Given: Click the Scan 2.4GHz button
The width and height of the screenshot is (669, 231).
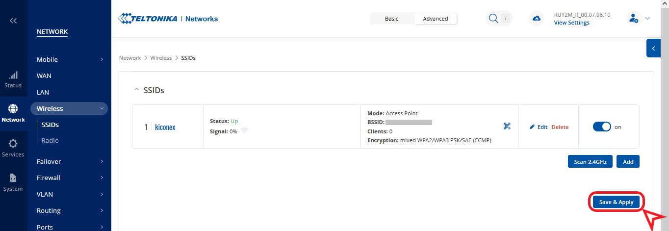Looking at the screenshot, I should pos(590,161).
